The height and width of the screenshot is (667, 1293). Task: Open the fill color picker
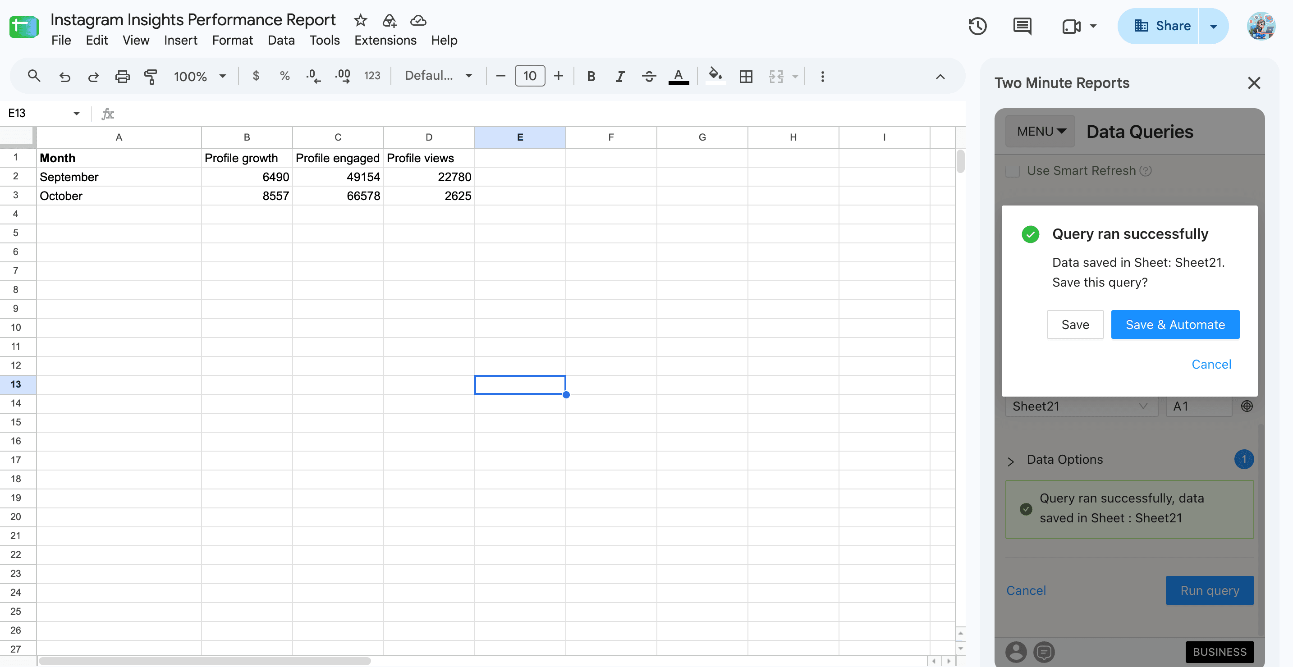pyautogui.click(x=715, y=76)
